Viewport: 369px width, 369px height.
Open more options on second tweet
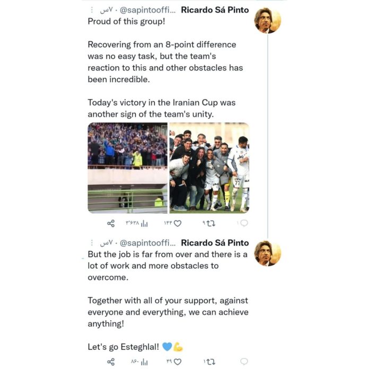[x=92, y=243]
